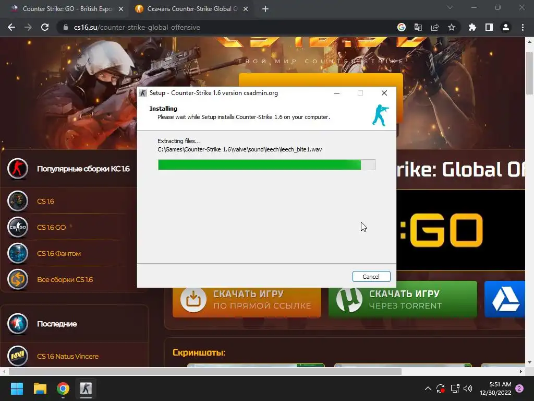
Task: Click the Google icon in address bar
Action: coord(402,27)
